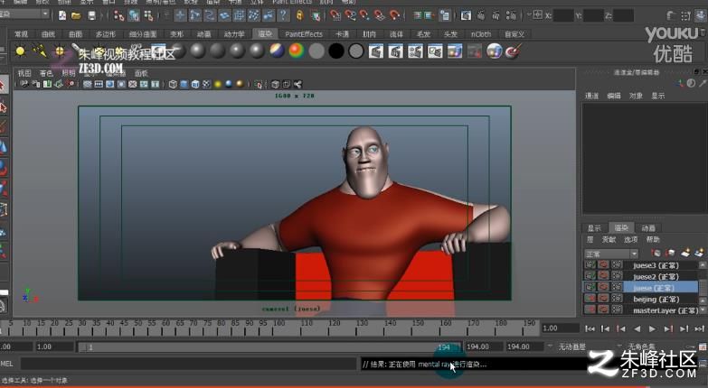Click red sphere icon on juese3 layer
The width and height of the screenshot is (708, 388).
603,265
